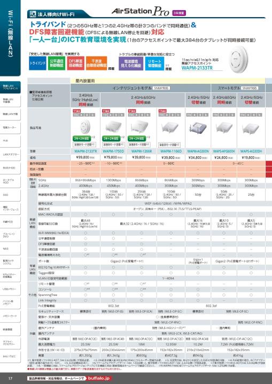Open the WAPM-1266R product photo
Image resolution: width=272 pixels, height=384 pixels.
click(139, 127)
